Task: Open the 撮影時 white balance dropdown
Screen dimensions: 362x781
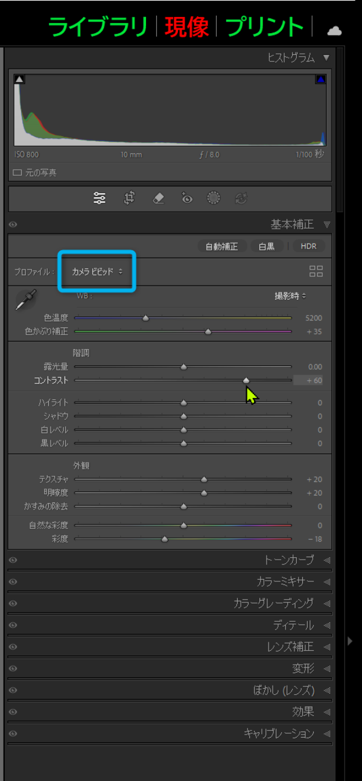Action: [290, 296]
